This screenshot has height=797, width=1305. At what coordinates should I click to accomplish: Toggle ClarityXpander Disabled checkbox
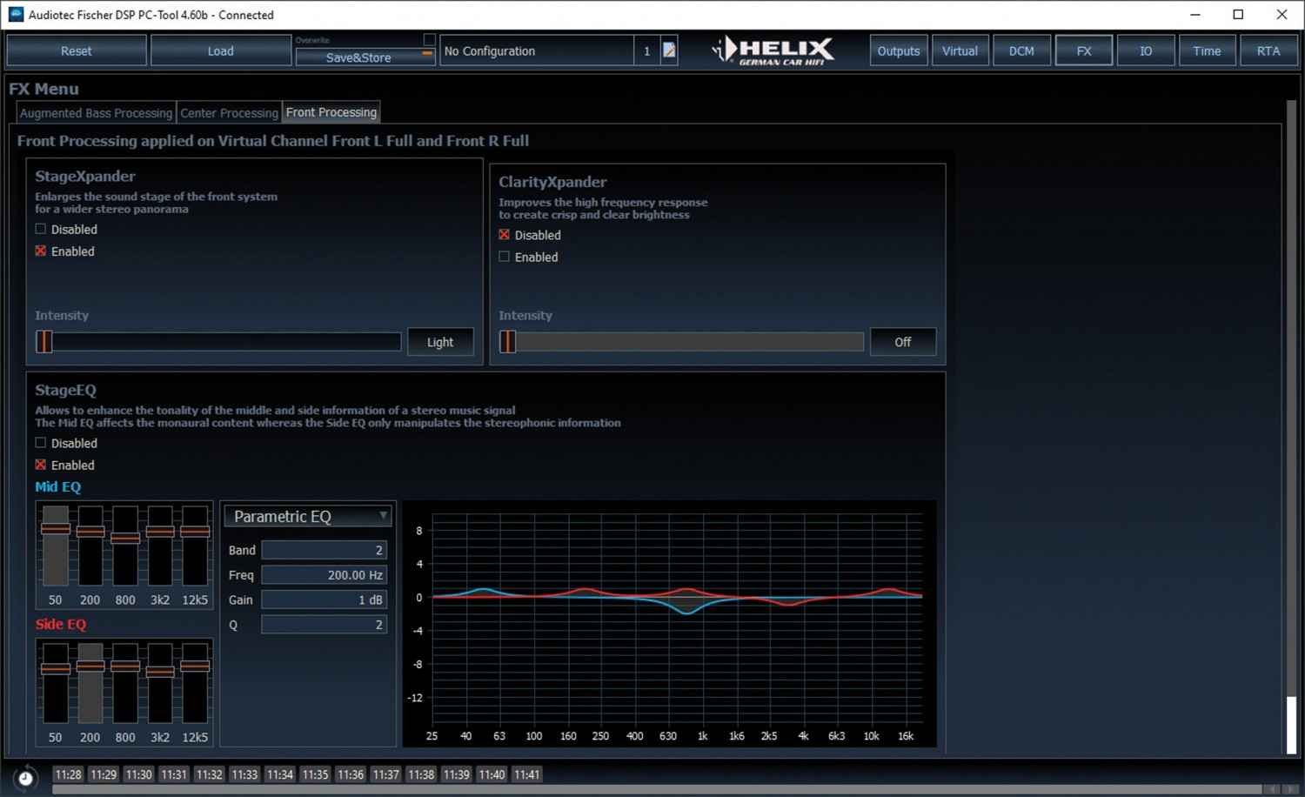[504, 235]
